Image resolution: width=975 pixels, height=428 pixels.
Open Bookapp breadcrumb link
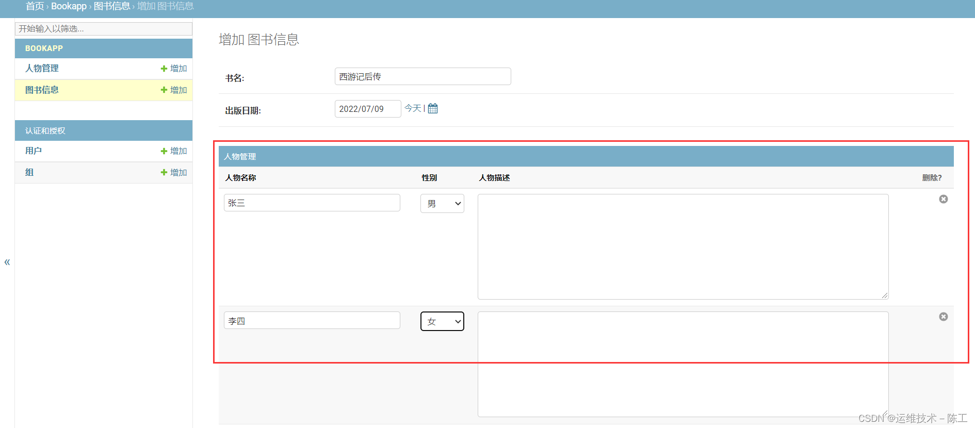69,6
